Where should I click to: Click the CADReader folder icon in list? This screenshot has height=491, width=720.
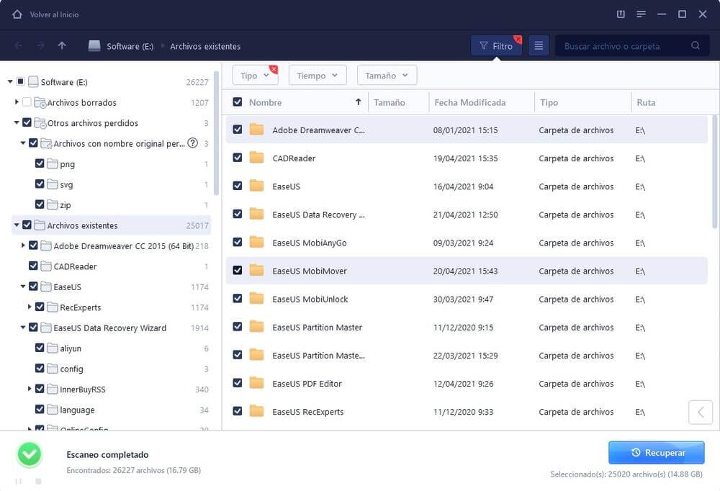pos(257,158)
